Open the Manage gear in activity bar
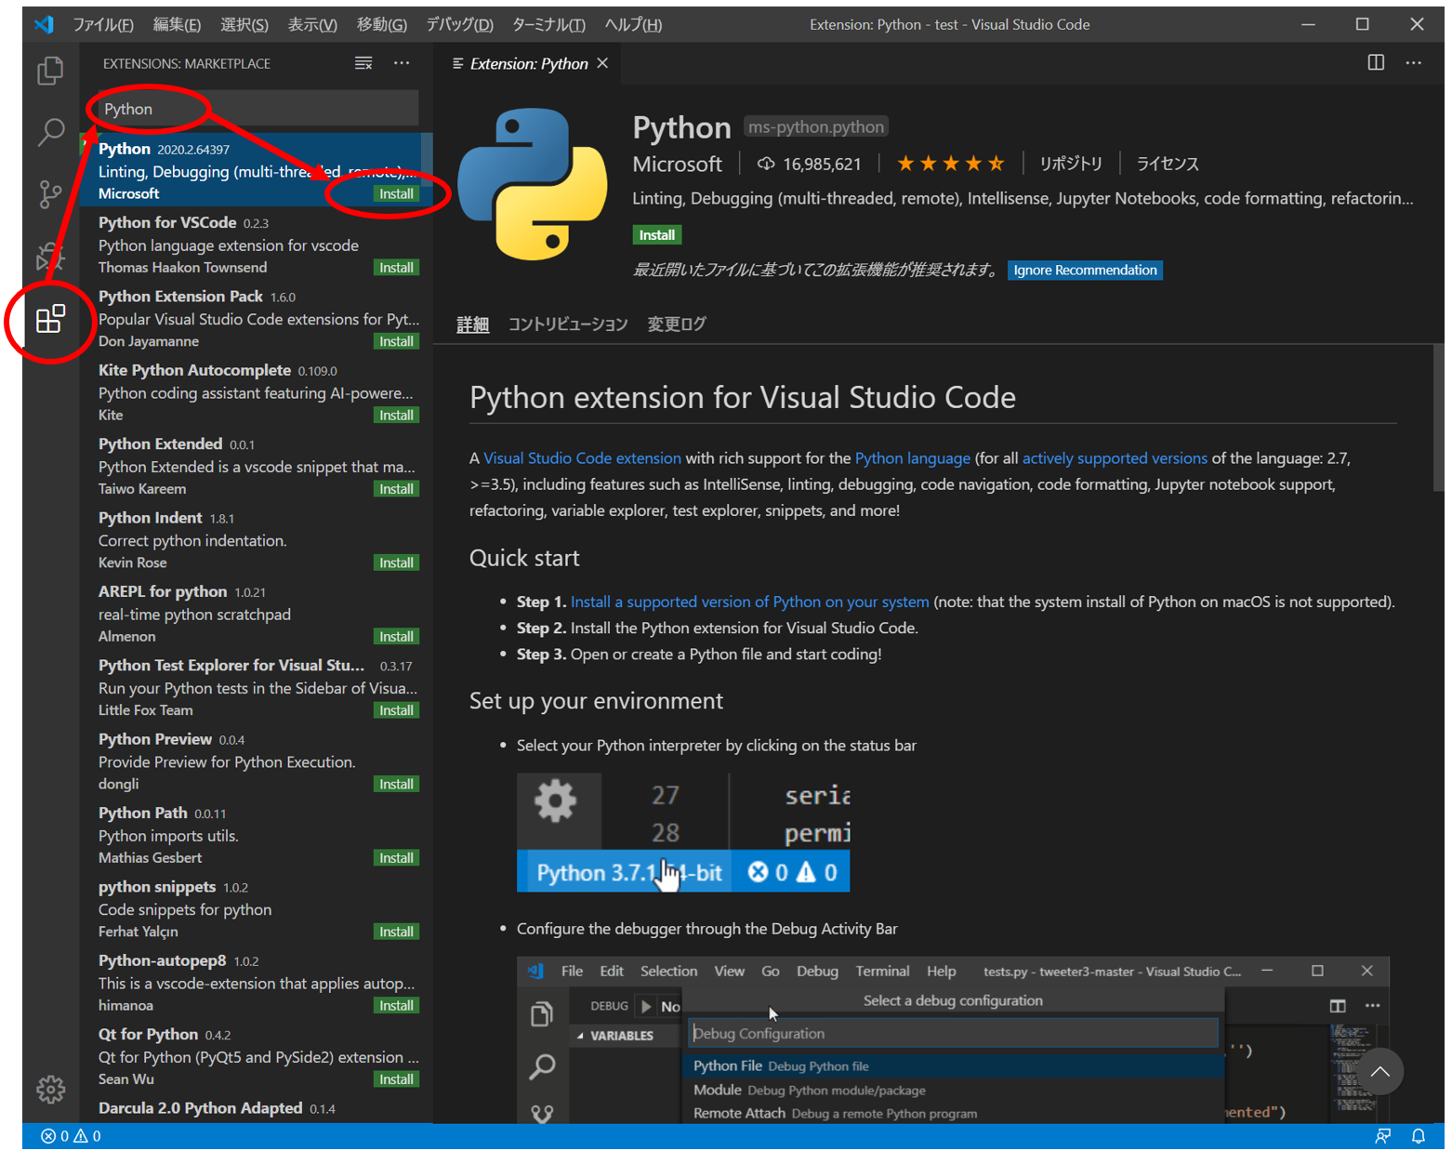 (x=50, y=1089)
